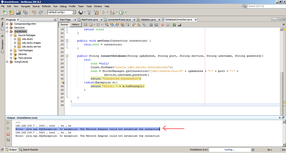This screenshot has width=286, height=153.
Task: Select the edu.ducky.images package
Action: pyautogui.click(x=32, y=43)
